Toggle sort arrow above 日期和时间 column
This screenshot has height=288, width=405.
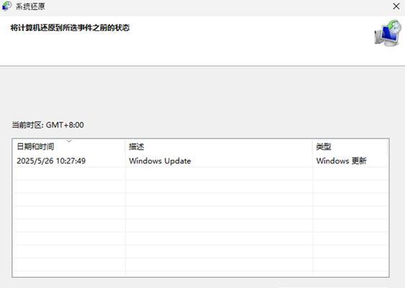click(69, 141)
